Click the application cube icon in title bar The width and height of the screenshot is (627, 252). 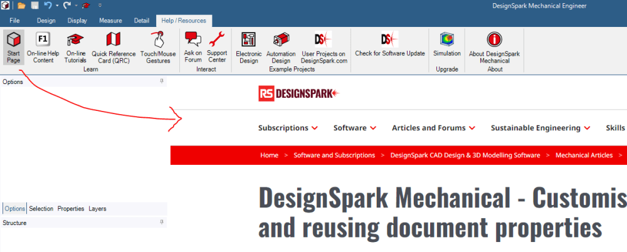point(5,6)
